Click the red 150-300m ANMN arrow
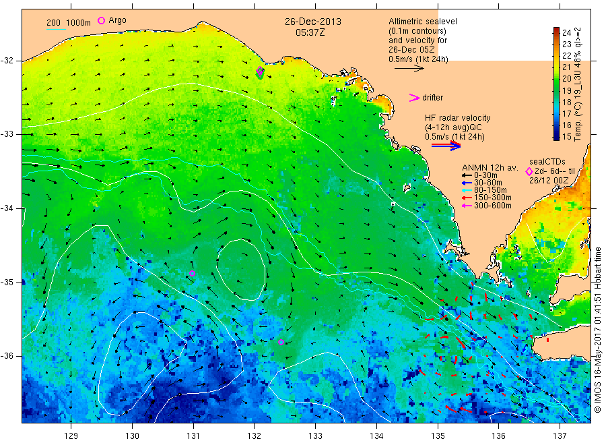 point(467,198)
